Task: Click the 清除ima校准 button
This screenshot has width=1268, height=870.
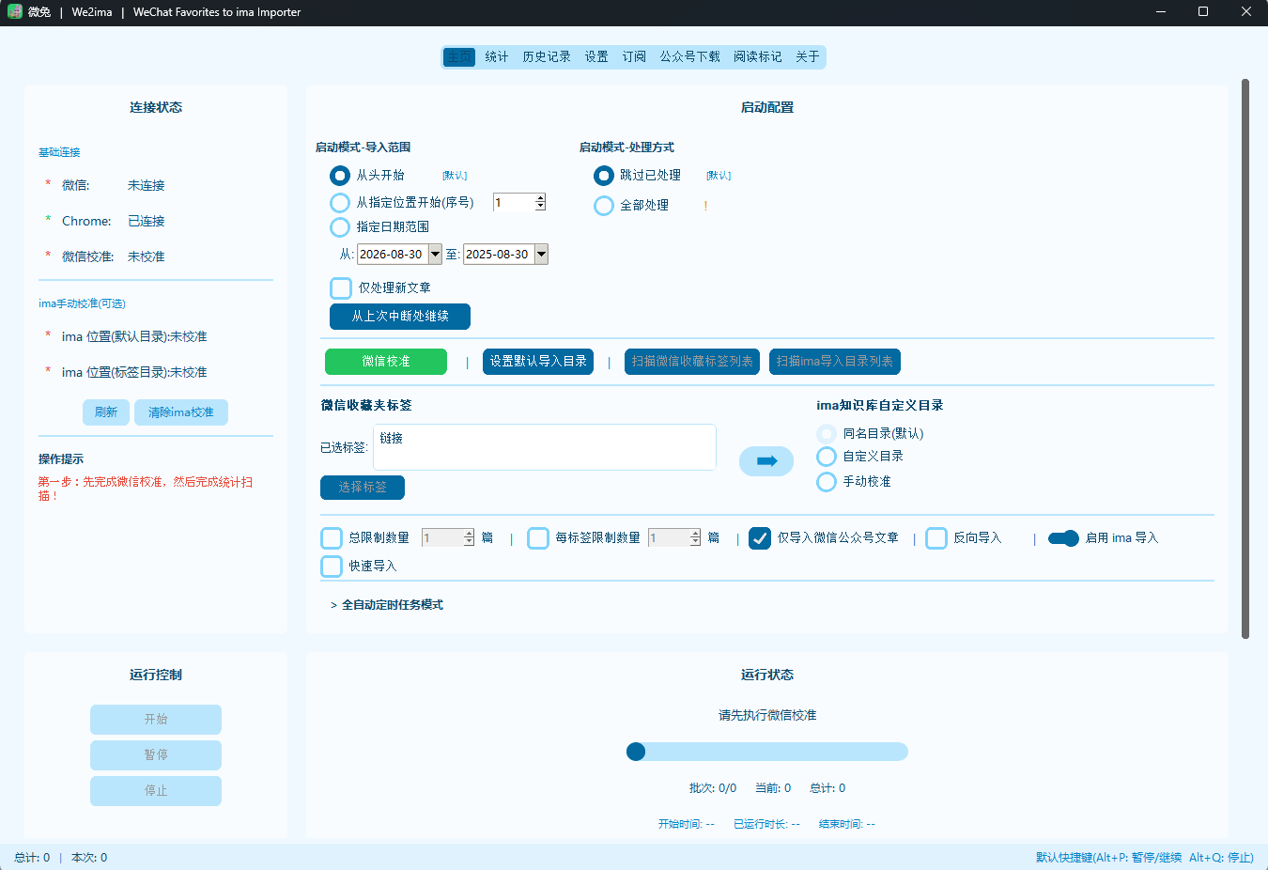Action: tap(181, 412)
